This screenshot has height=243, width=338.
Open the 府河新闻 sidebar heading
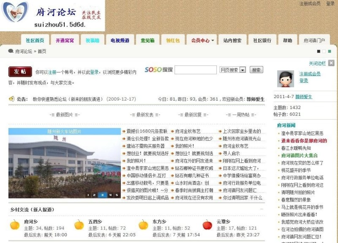tap(286, 125)
